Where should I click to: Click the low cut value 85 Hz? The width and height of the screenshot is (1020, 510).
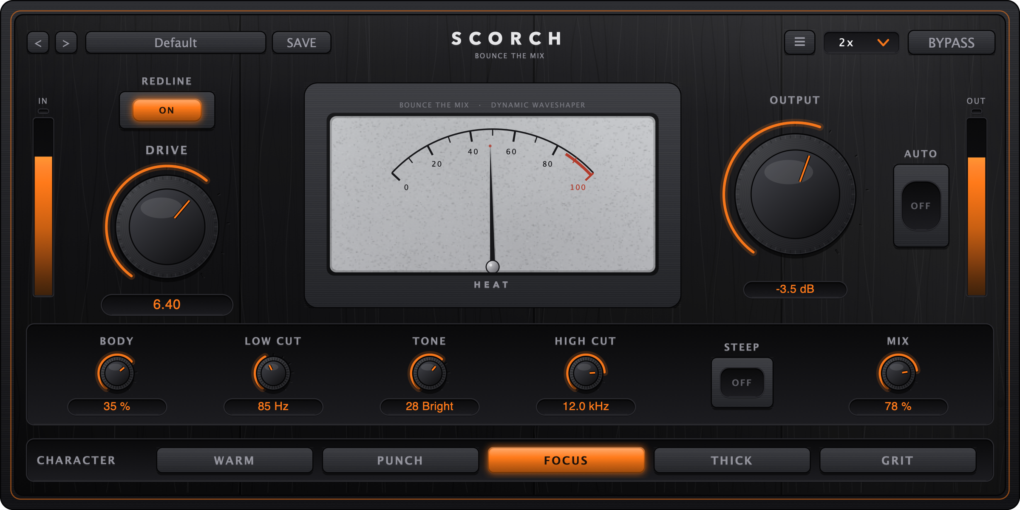click(x=273, y=407)
